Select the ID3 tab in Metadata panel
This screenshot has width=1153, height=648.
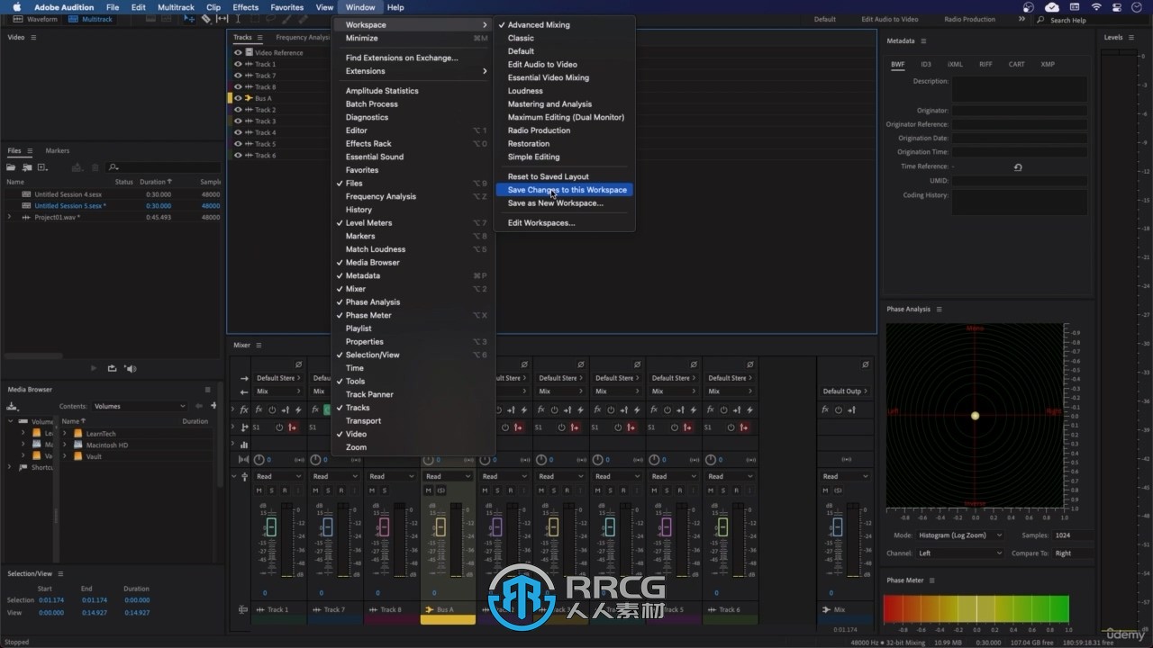tap(926, 64)
